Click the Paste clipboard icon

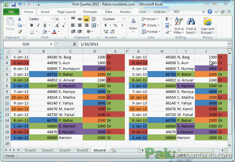(x=10, y=21)
